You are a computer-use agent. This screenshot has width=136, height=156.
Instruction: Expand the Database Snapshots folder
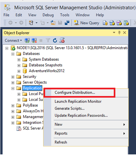pyautogui.click(x=19, y=66)
